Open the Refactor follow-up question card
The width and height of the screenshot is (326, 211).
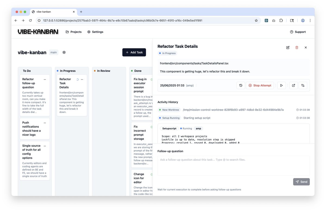35,95
